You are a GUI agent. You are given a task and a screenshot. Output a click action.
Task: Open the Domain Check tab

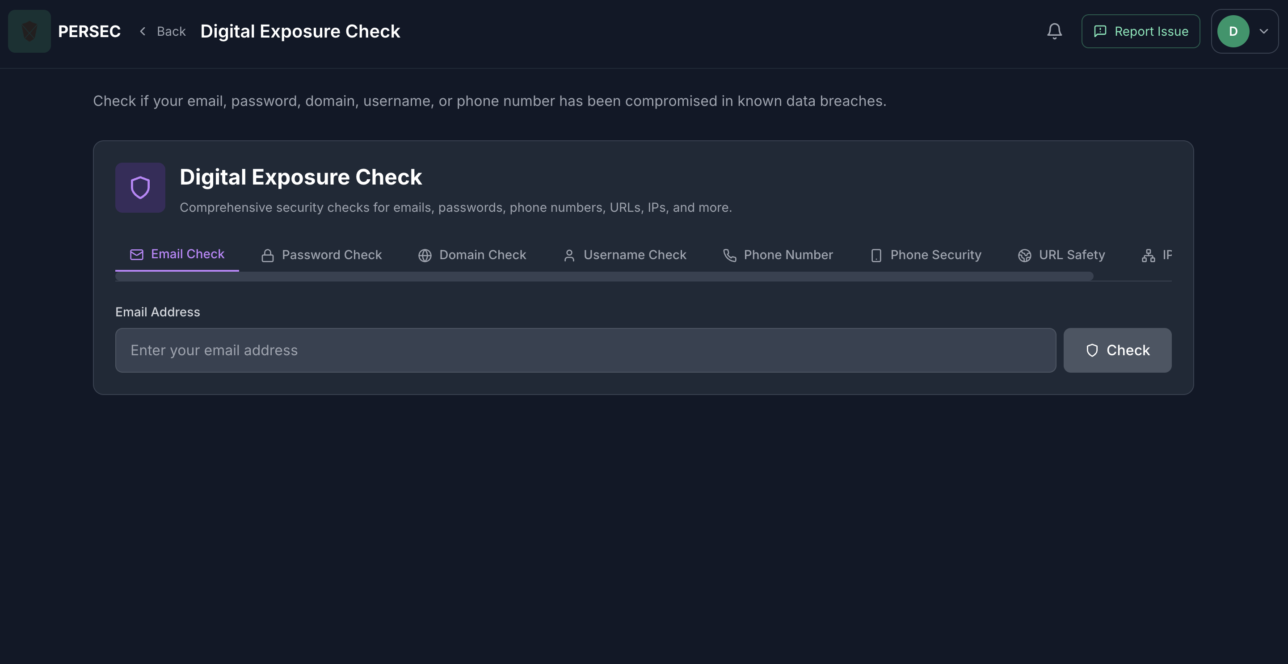[x=472, y=255]
